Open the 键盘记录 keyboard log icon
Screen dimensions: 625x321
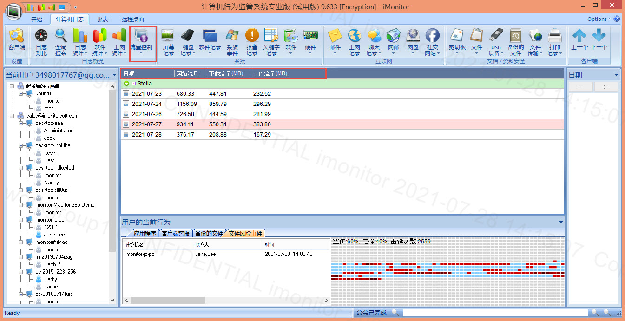pos(188,42)
